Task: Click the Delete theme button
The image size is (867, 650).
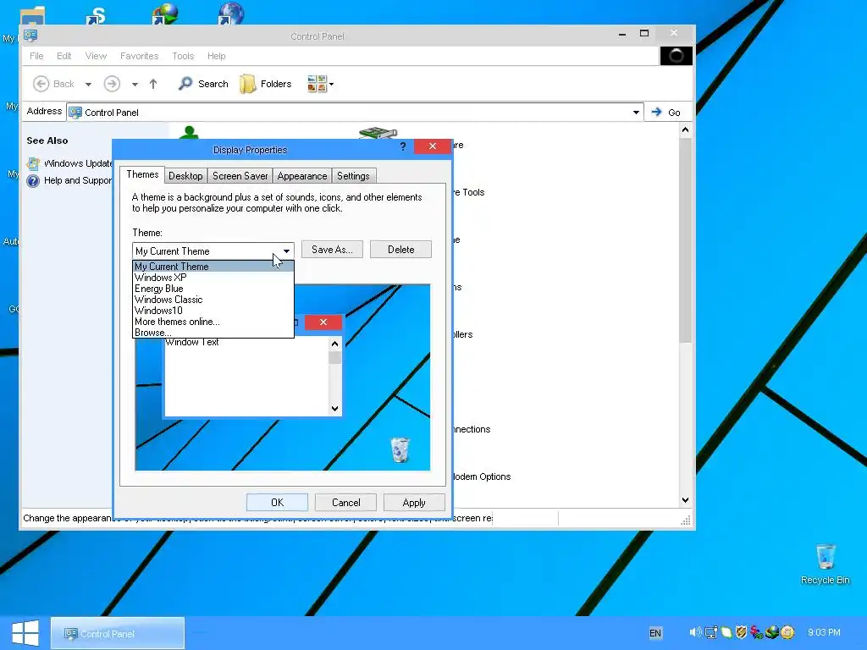Action: (400, 250)
